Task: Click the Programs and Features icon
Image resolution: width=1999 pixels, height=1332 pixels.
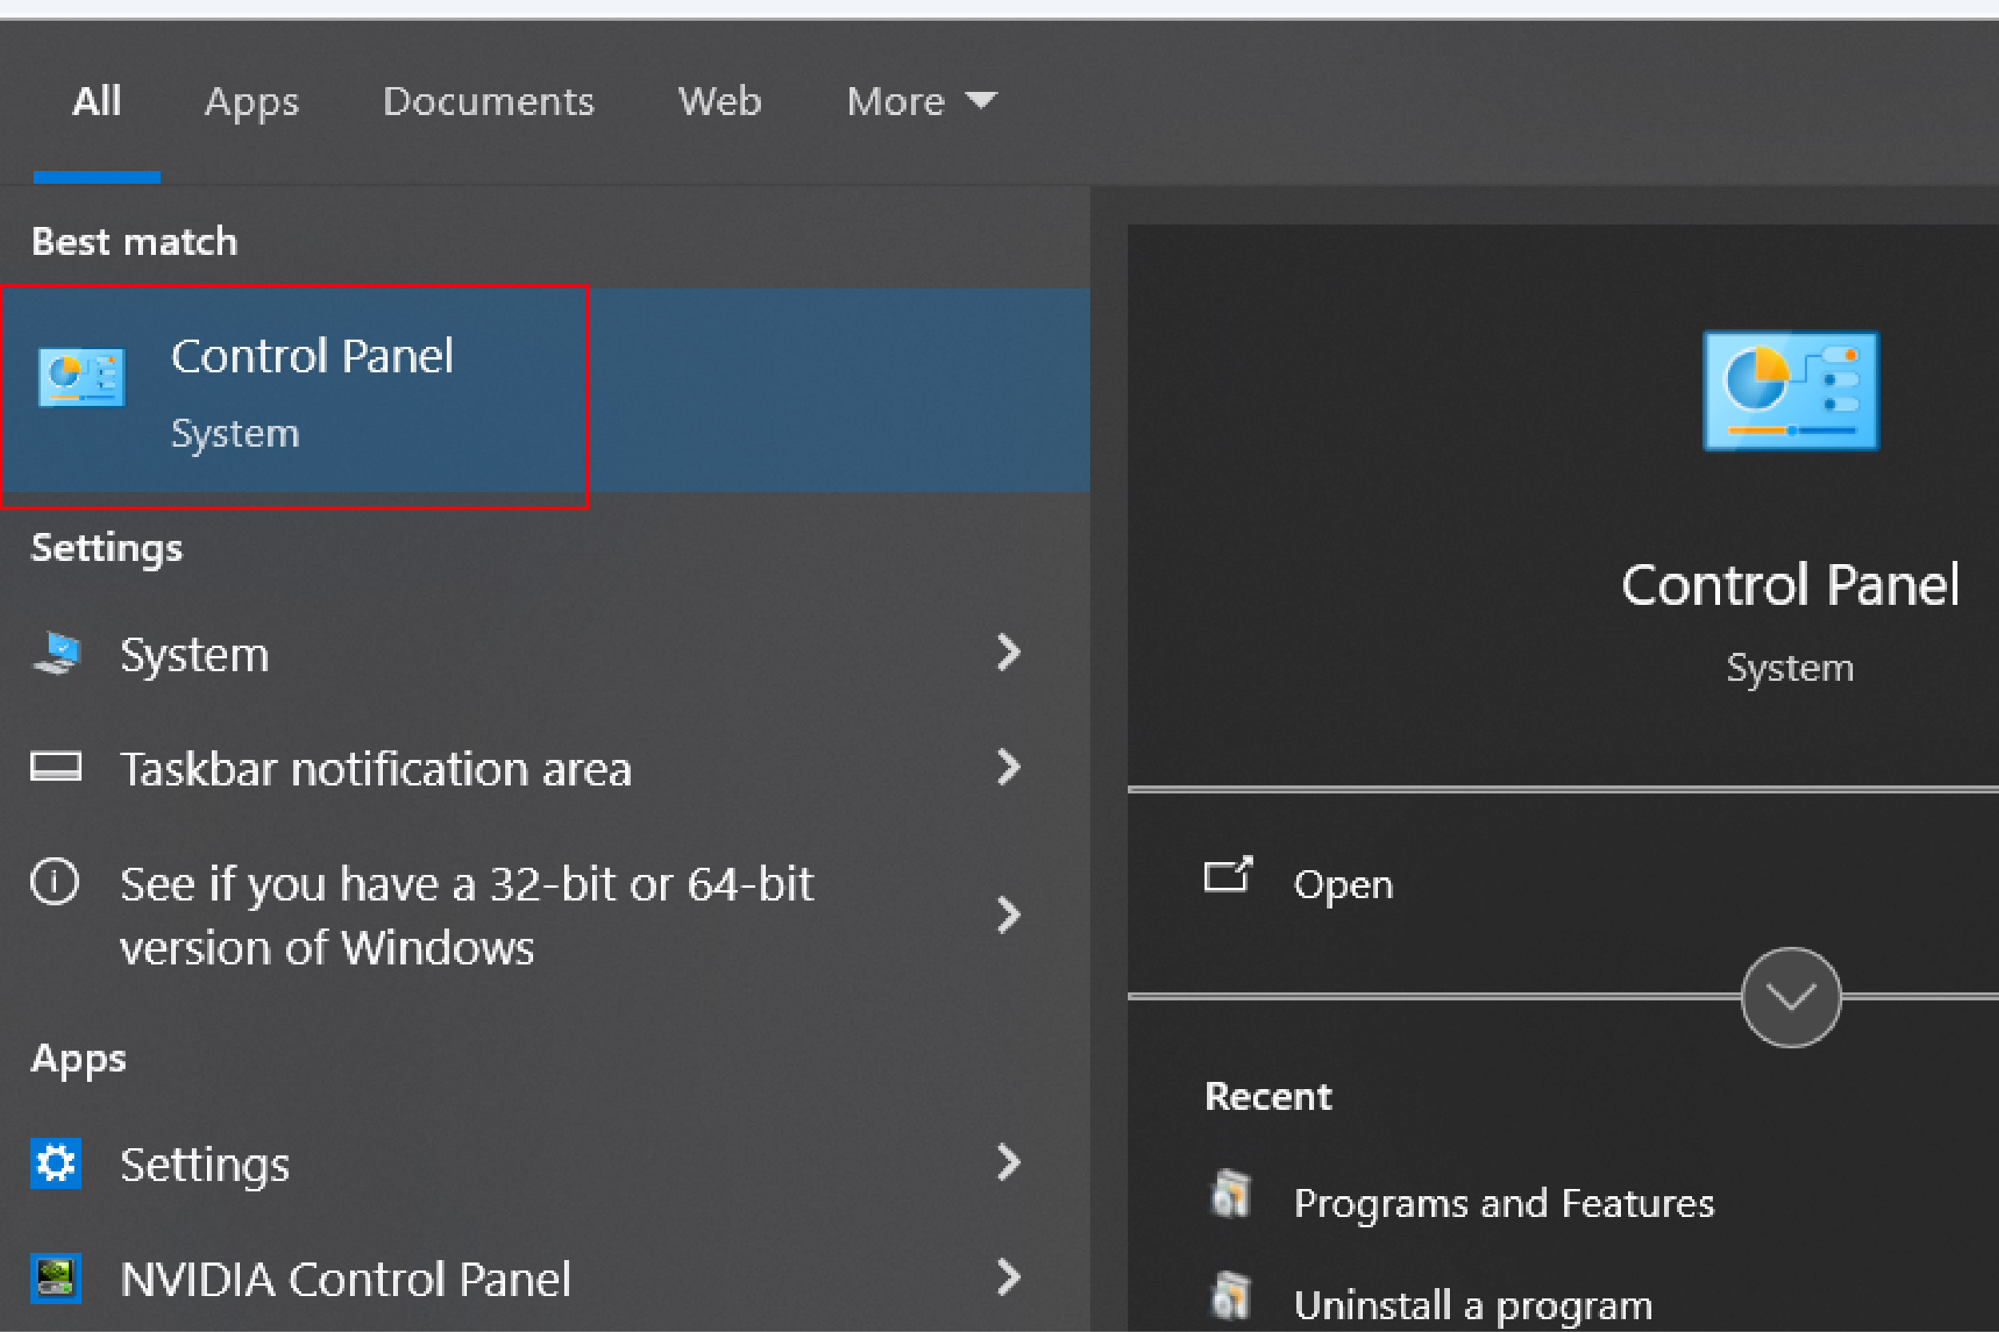Action: pyautogui.click(x=1231, y=1194)
